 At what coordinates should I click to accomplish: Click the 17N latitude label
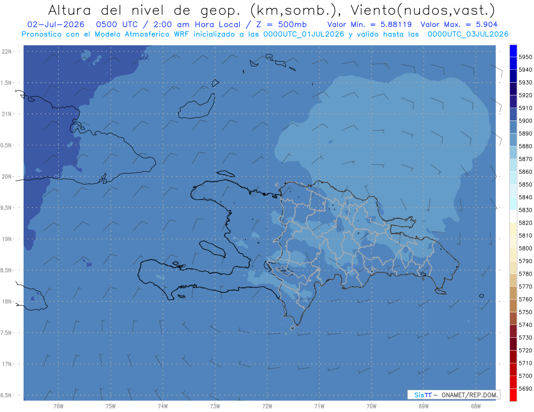pyautogui.click(x=7, y=364)
